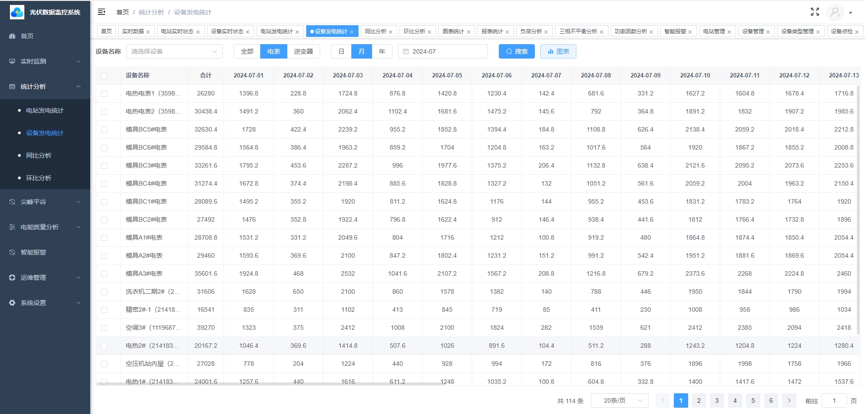Switch to the 首页 tab
Viewport: 865px width, 414px height.
point(106,32)
